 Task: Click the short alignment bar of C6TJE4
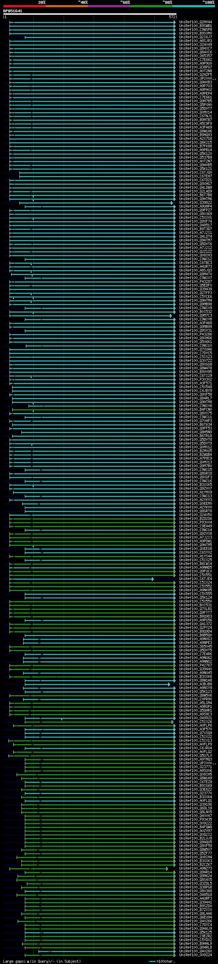coord(82,579)
